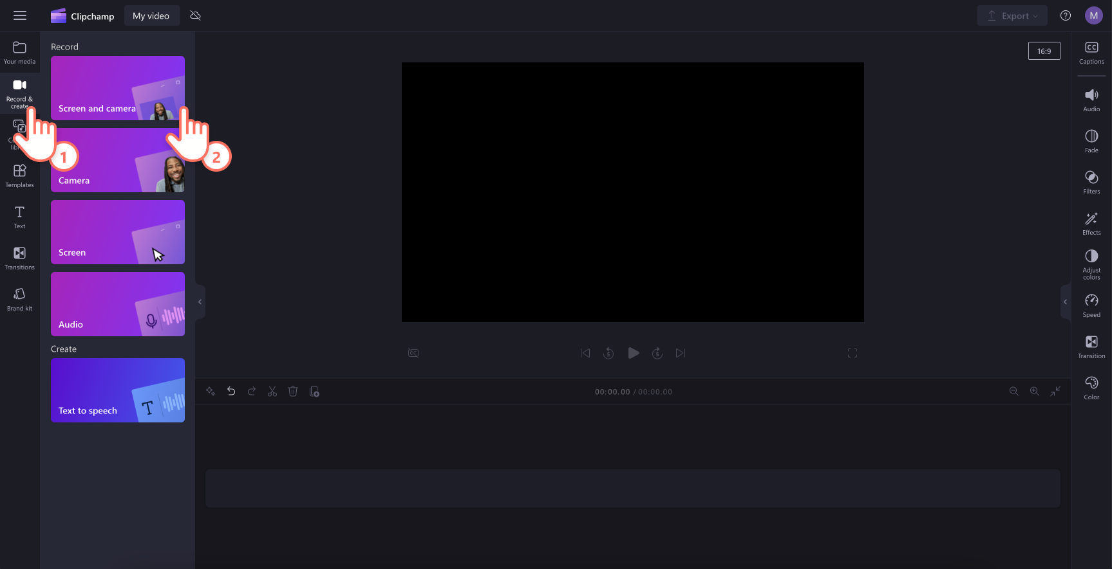Open Fade properties panel
The image size is (1112, 569).
click(x=1091, y=142)
